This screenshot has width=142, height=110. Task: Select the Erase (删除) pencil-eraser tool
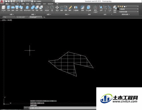[x=70, y=8]
